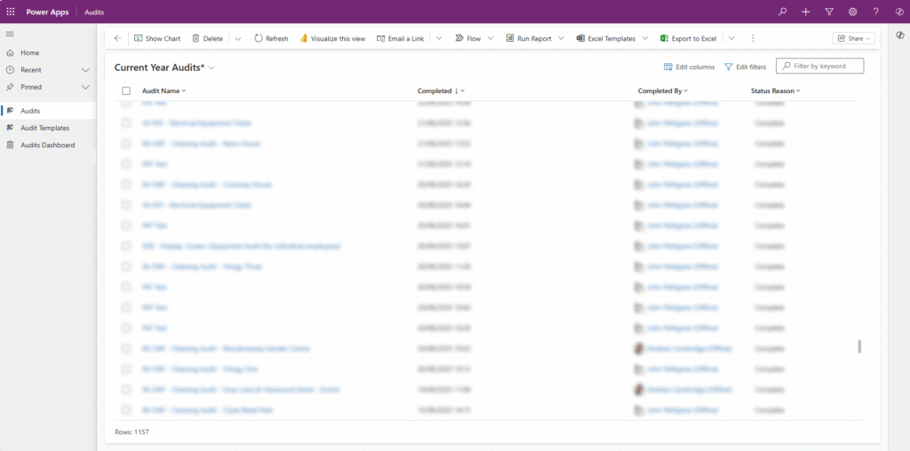Expand the Recent section in sidebar
910x451 pixels.
click(x=85, y=70)
